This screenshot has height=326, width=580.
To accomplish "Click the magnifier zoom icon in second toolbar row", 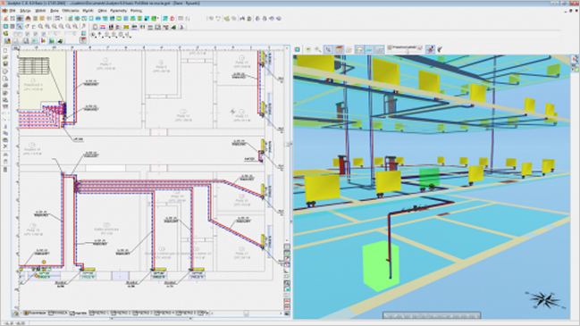I will [x=20, y=27].
